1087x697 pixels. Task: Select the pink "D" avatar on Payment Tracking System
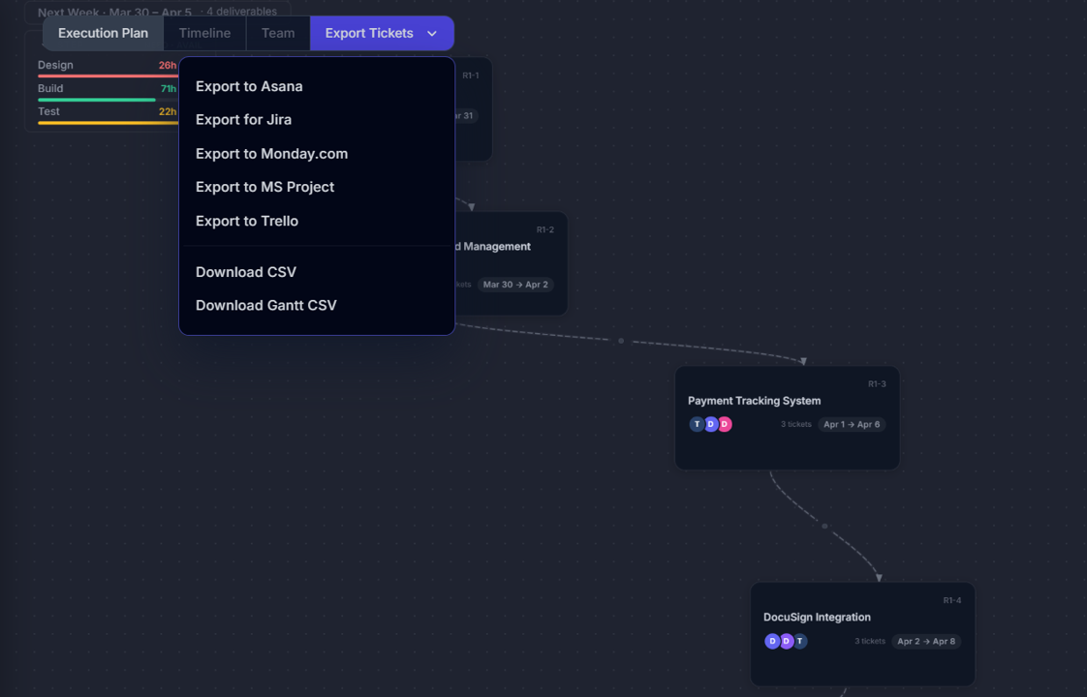click(x=727, y=424)
